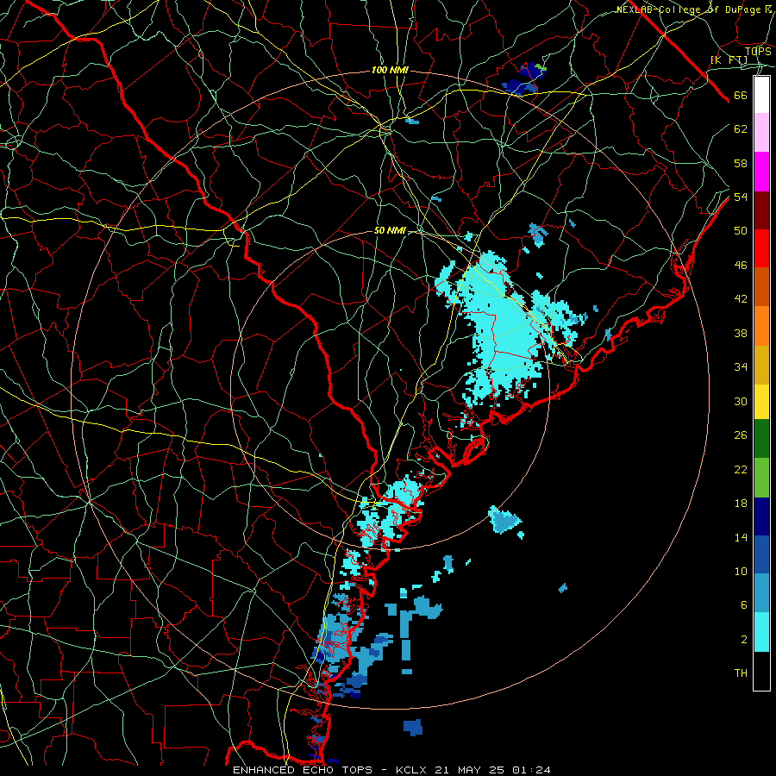Click the 10 legend value
This screenshot has height=776, width=776.
click(741, 572)
